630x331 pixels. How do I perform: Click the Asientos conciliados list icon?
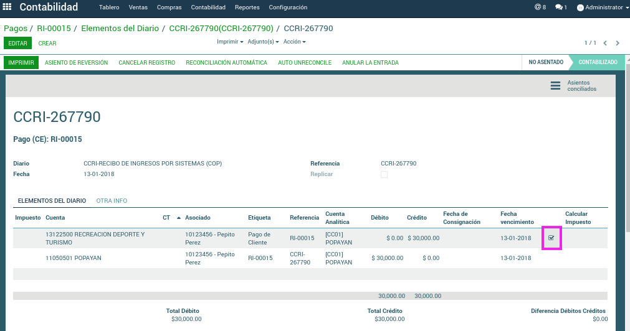[x=555, y=86]
